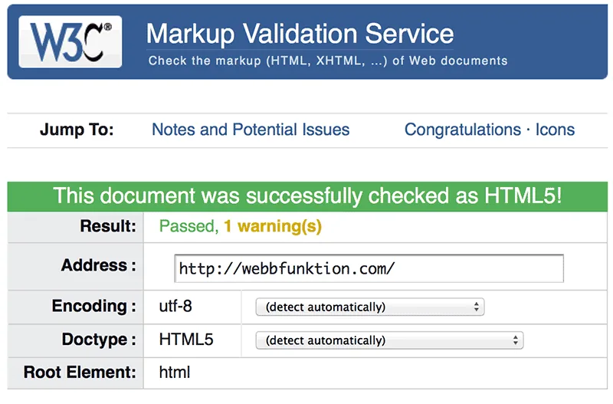Open the Encoding detect automatically dropdown
Screen dimensions: 613x404
[370, 307]
